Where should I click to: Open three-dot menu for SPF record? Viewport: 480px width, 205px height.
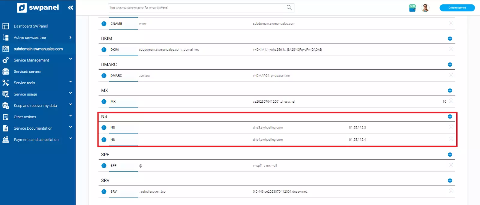click(x=451, y=165)
